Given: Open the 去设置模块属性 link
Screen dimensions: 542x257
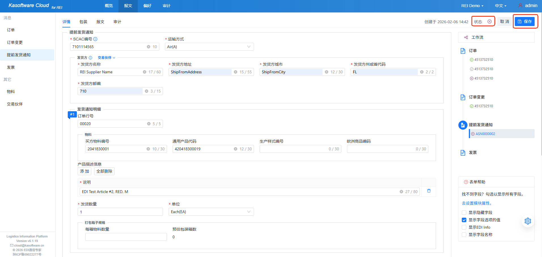Looking at the screenshot, I should pyautogui.click(x=477, y=203).
